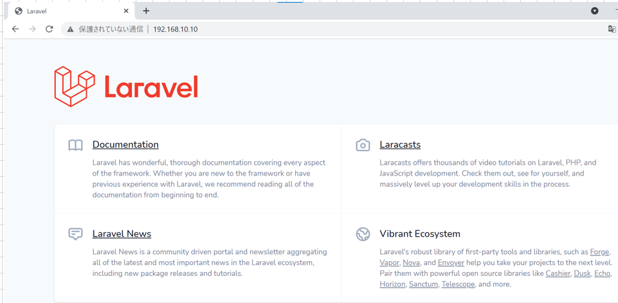Click the Laracasts camera icon
This screenshot has height=303, width=618.
tap(363, 145)
